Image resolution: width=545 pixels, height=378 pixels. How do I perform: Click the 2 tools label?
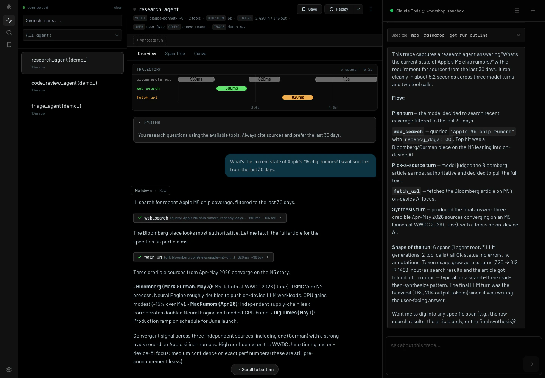(195, 18)
